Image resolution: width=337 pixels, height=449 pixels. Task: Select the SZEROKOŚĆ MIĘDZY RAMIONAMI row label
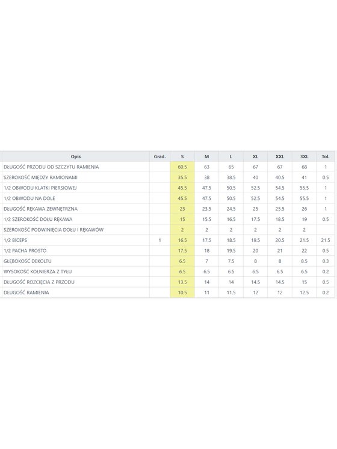click(41, 178)
